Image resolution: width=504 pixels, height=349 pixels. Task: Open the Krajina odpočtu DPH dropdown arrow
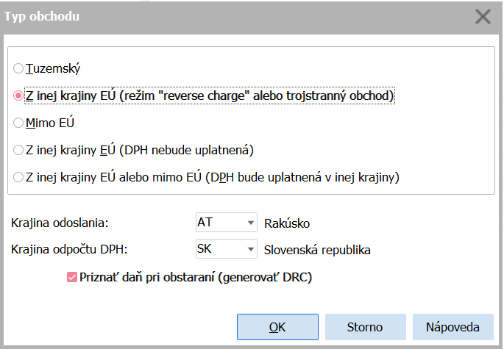(x=250, y=249)
